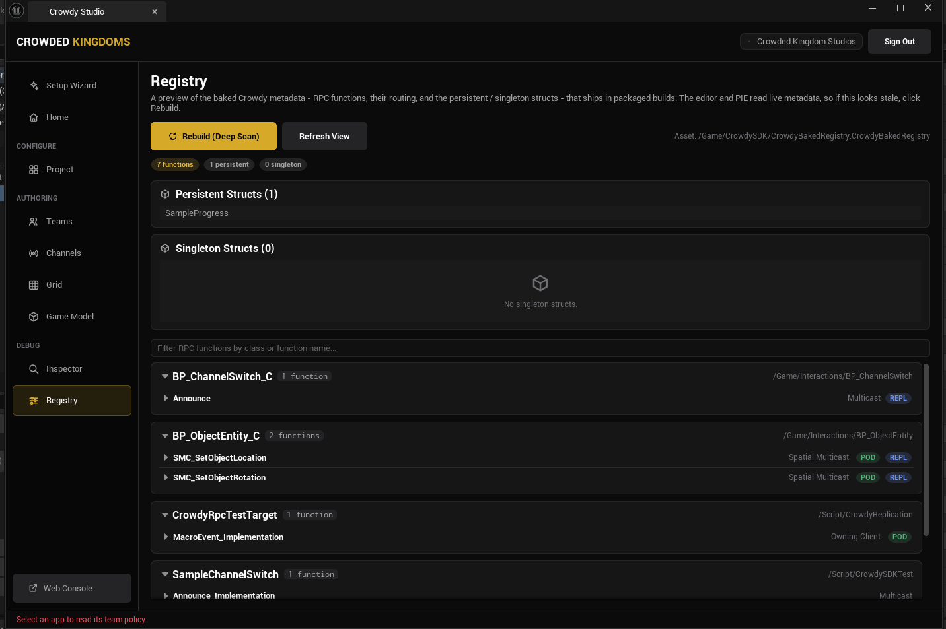This screenshot has width=946, height=629.
Task: Collapse the BP_ChannelSwitch_C class group
Action: pos(165,376)
